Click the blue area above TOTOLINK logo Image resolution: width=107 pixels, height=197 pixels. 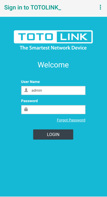(53, 23)
